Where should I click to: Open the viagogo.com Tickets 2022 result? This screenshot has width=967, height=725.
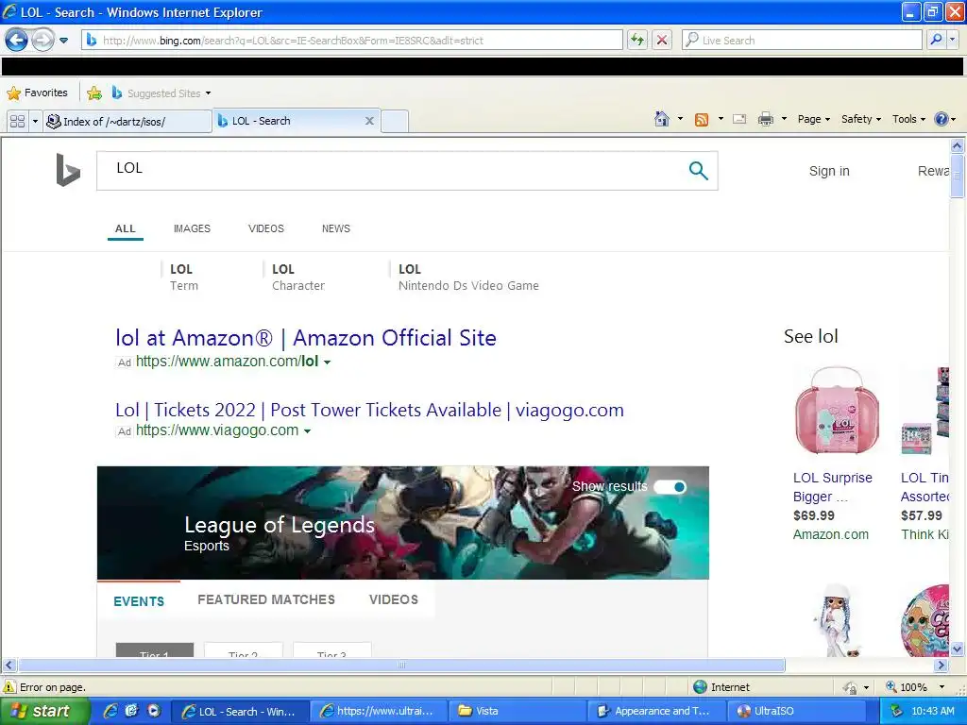pos(369,410)
